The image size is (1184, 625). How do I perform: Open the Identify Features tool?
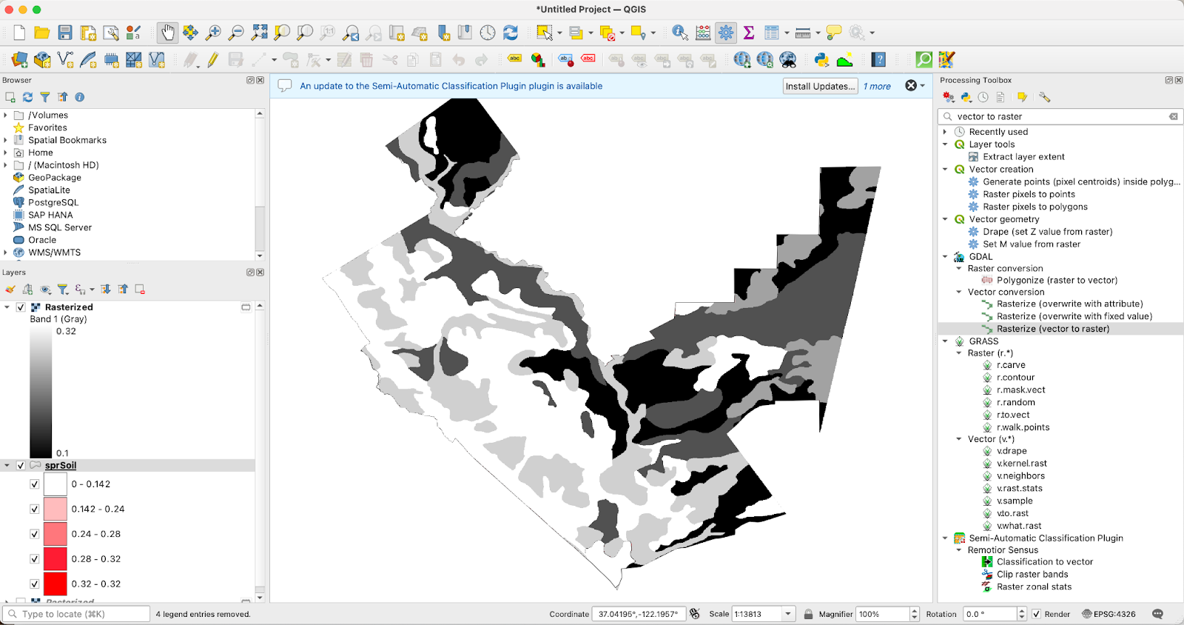click(679, 33)
